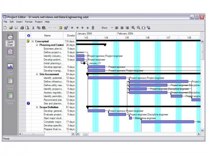The height and width of the screenshot is (155, 207).
Task: Select the Evaluate project.. task row
Action: pyautogui.click(x=47, y=115)
